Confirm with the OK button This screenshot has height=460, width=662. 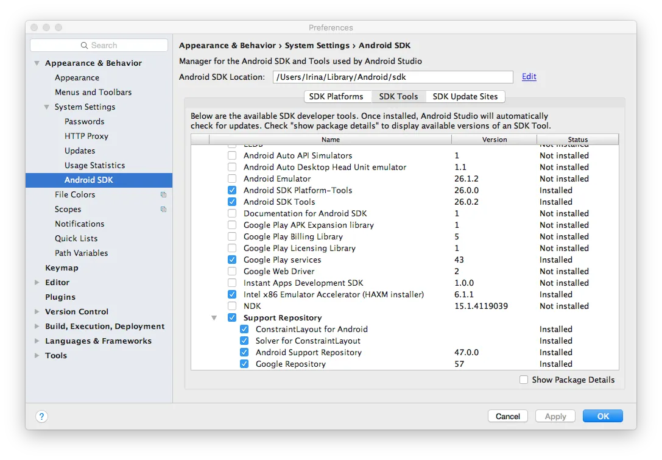[603, 416]
